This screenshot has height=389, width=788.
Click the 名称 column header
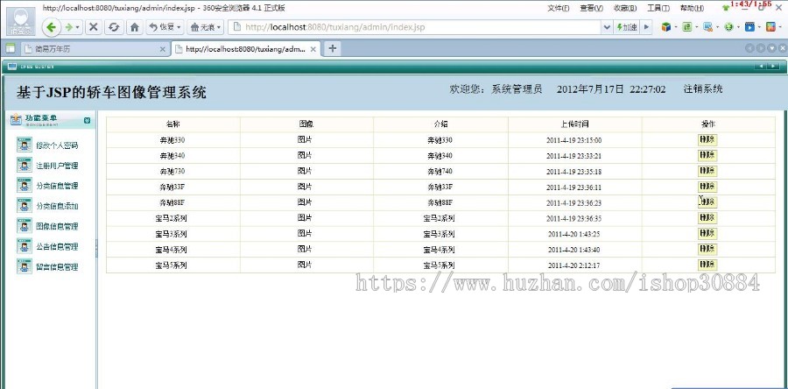click(172, 124)
